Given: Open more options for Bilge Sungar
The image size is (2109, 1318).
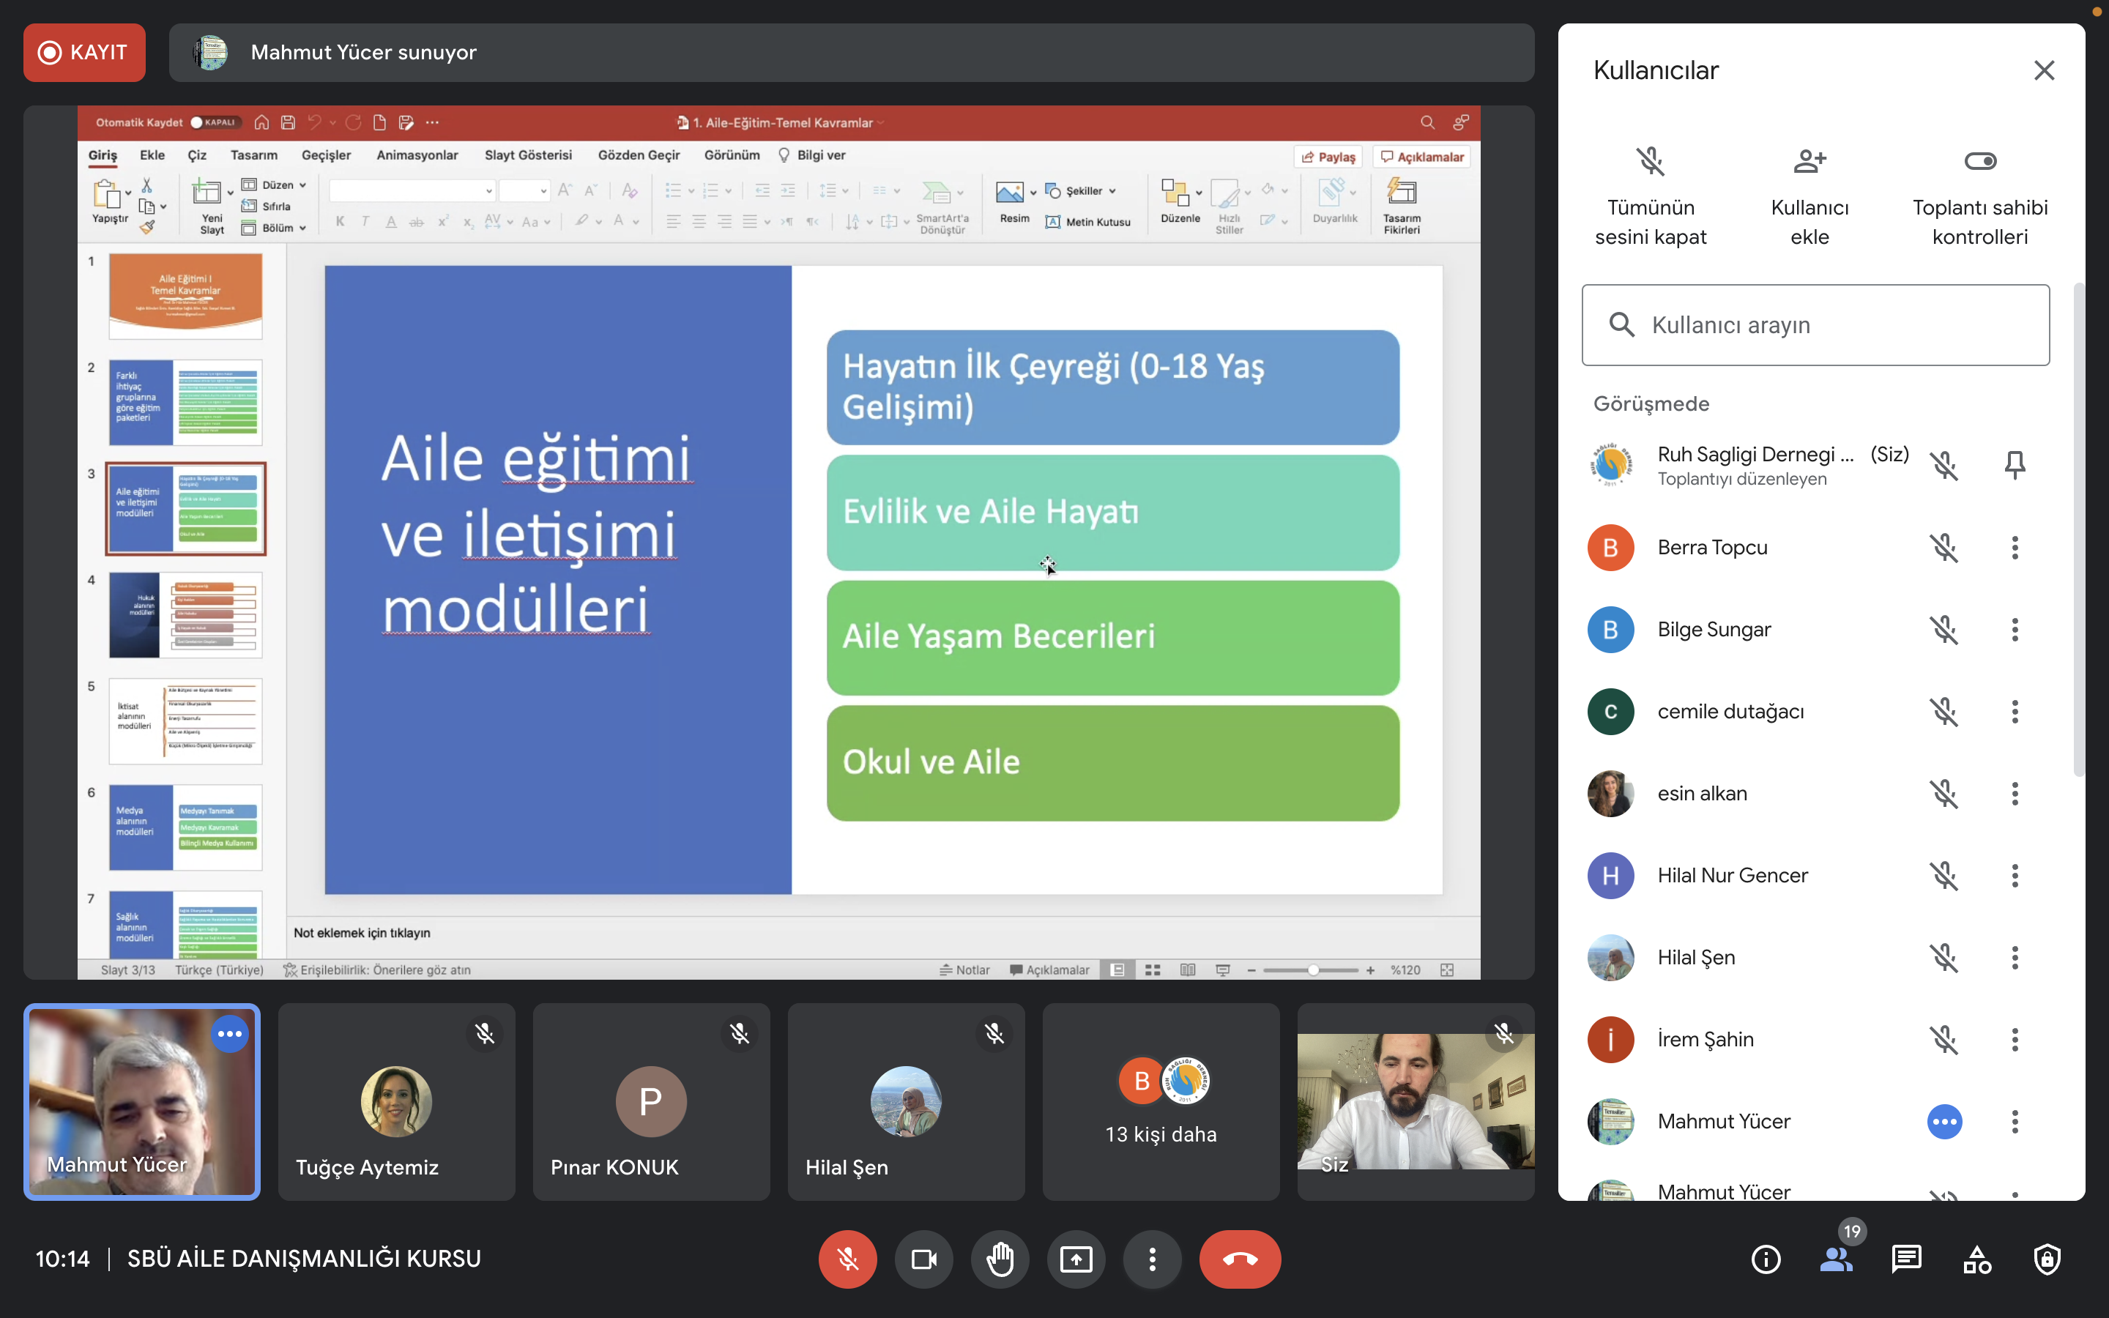Looking at the screenshot, I should tap(2014, 630).
